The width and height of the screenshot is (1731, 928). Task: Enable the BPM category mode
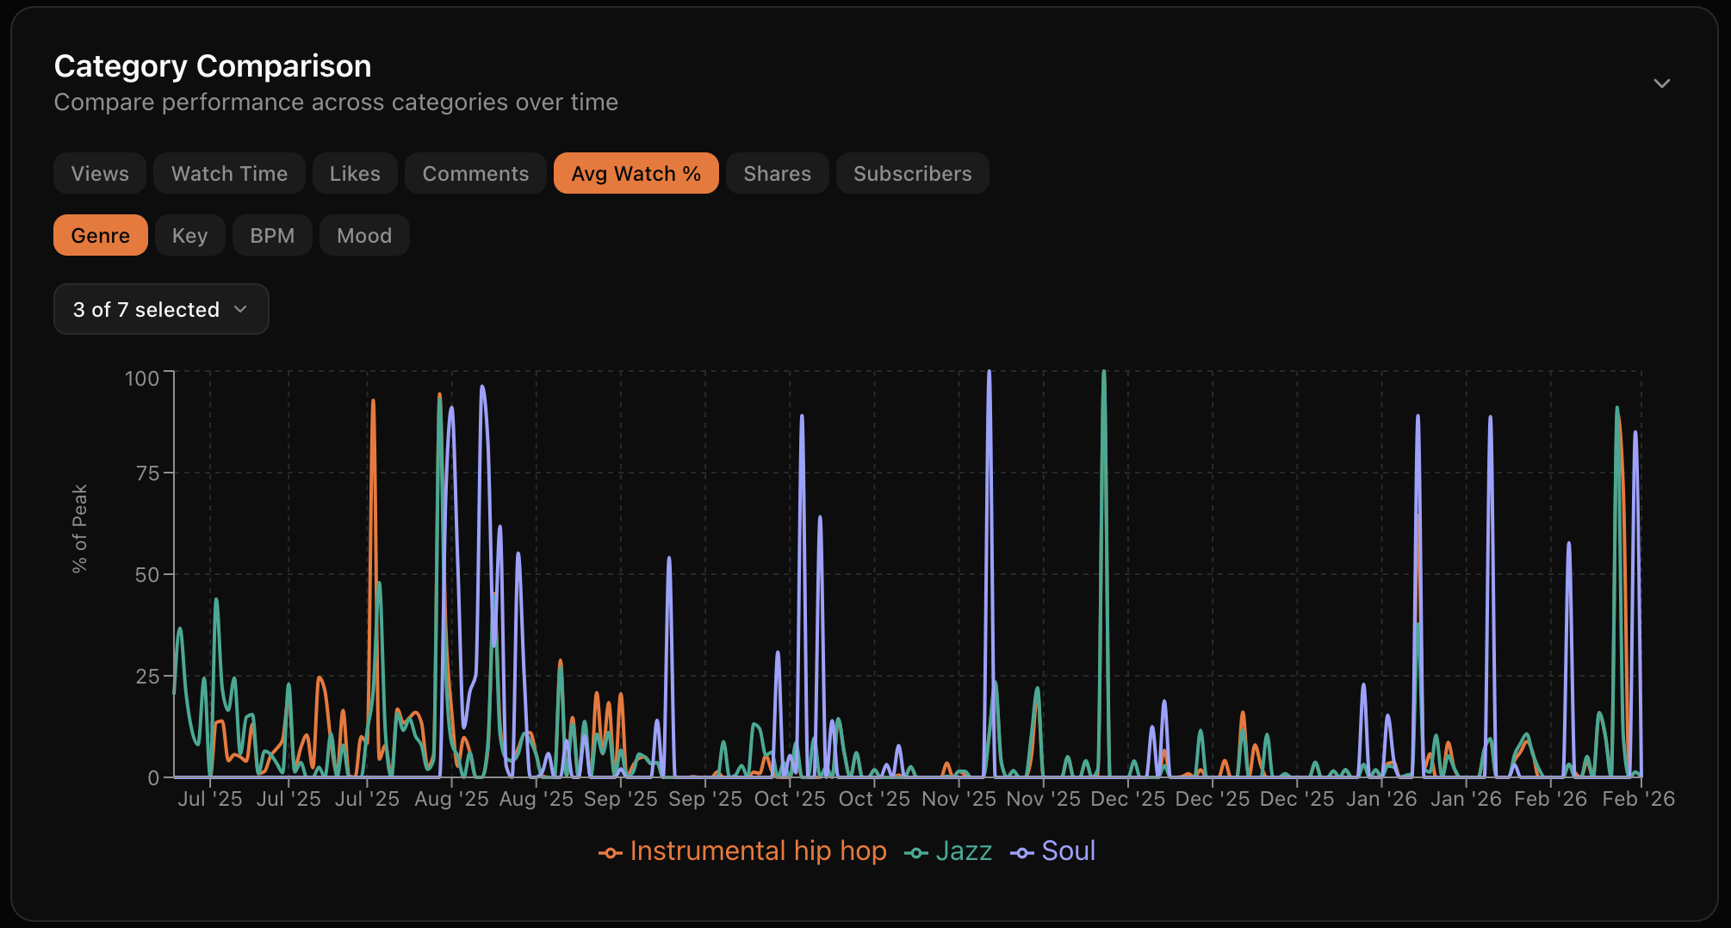272,234
